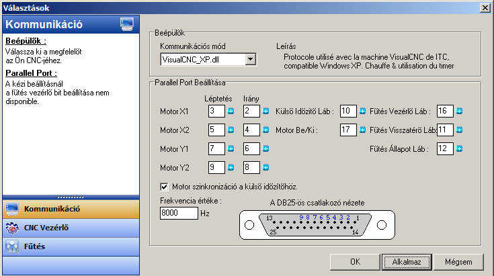
Task: Click Fűtés Állapot Láb field showing 12
Action: 445,149
